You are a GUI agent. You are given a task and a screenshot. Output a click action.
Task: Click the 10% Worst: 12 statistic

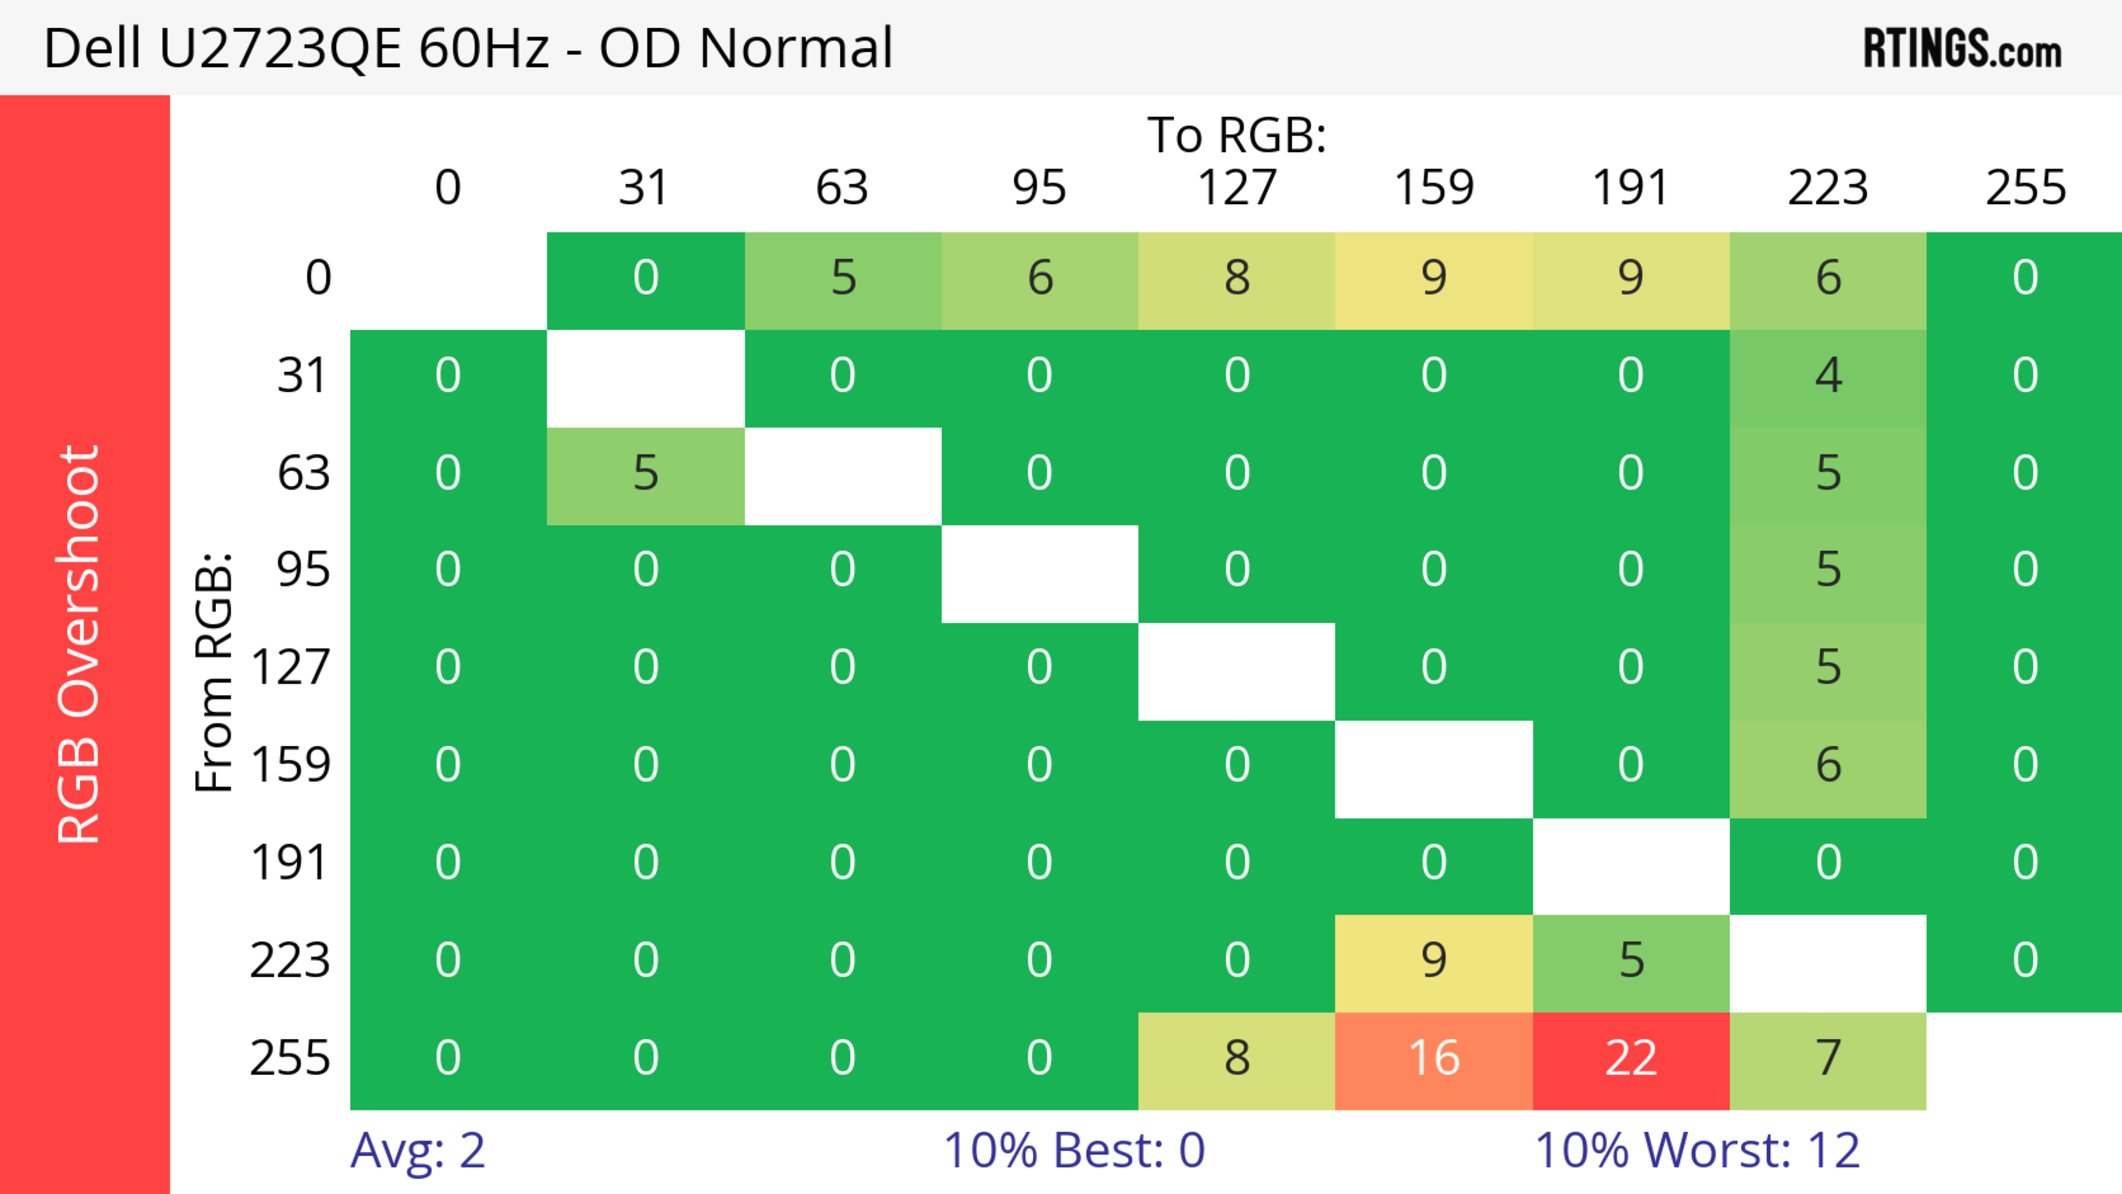[x=1697, y=1150]
